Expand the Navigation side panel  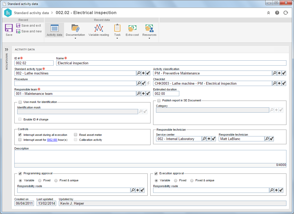(x=7, y=49)
